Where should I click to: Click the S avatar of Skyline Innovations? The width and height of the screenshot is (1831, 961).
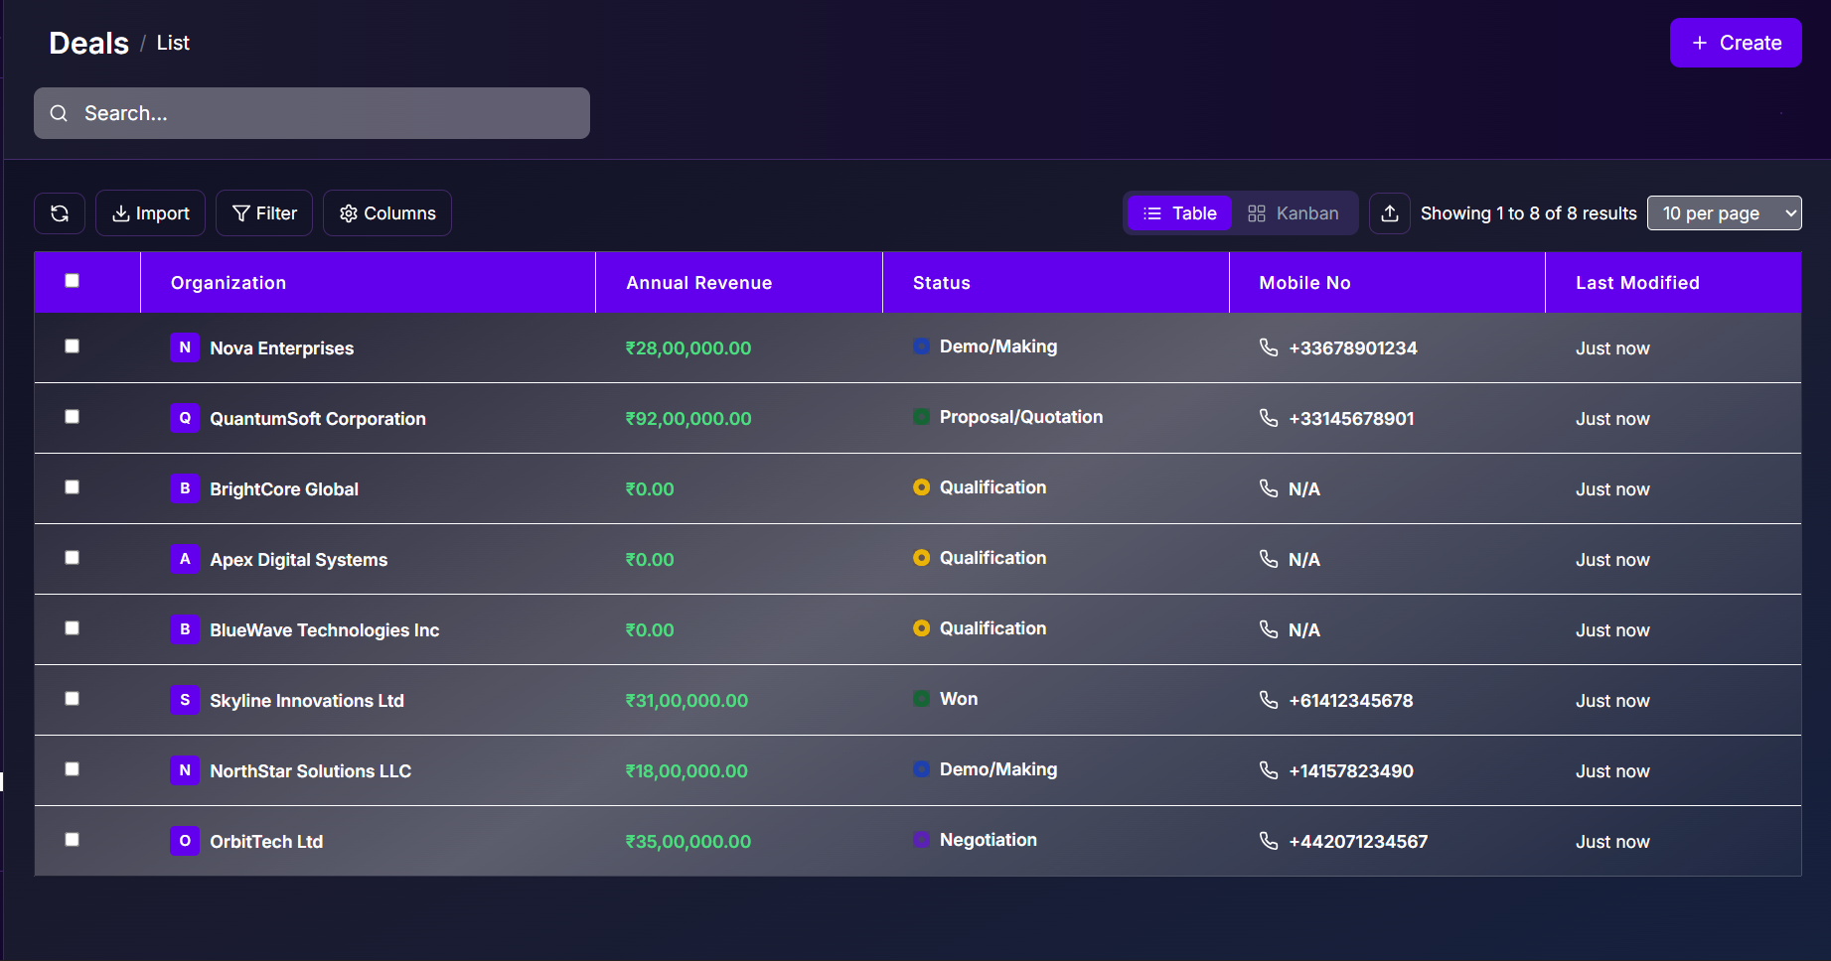click(x=185, y=700)
